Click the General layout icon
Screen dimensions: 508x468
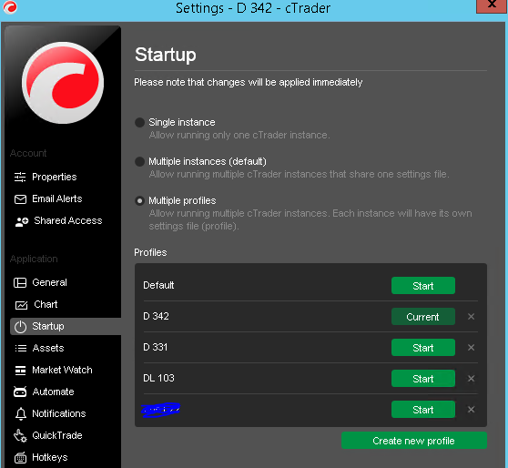click(x=20, y=282)
